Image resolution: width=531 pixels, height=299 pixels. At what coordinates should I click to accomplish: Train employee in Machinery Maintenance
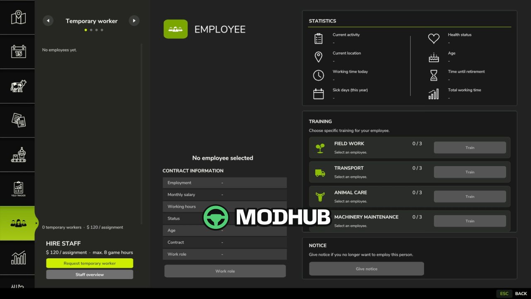470,221
